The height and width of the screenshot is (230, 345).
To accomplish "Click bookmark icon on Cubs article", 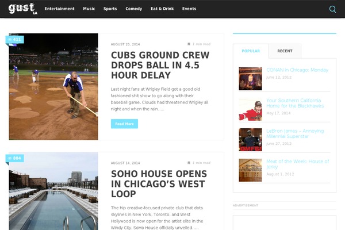I will tap(189, 44).
